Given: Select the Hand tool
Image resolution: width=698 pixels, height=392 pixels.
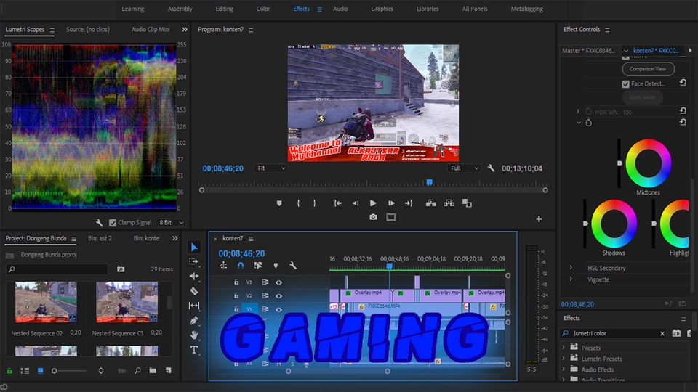Looking at the screenshot, I should tap(194, 335).
